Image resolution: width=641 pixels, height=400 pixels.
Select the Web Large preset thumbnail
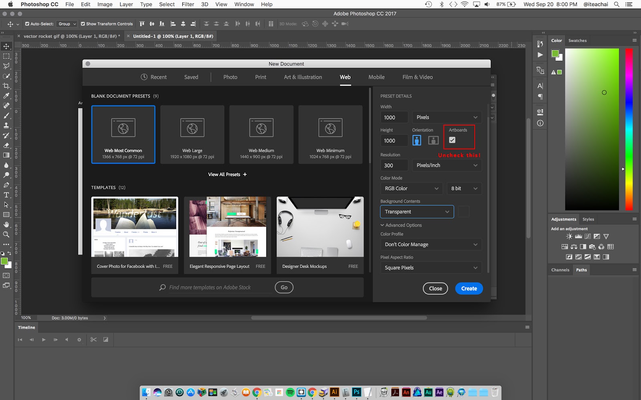[192, 134]
